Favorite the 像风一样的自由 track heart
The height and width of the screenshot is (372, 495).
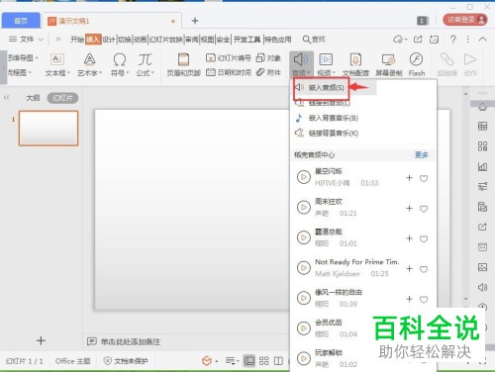424,299
